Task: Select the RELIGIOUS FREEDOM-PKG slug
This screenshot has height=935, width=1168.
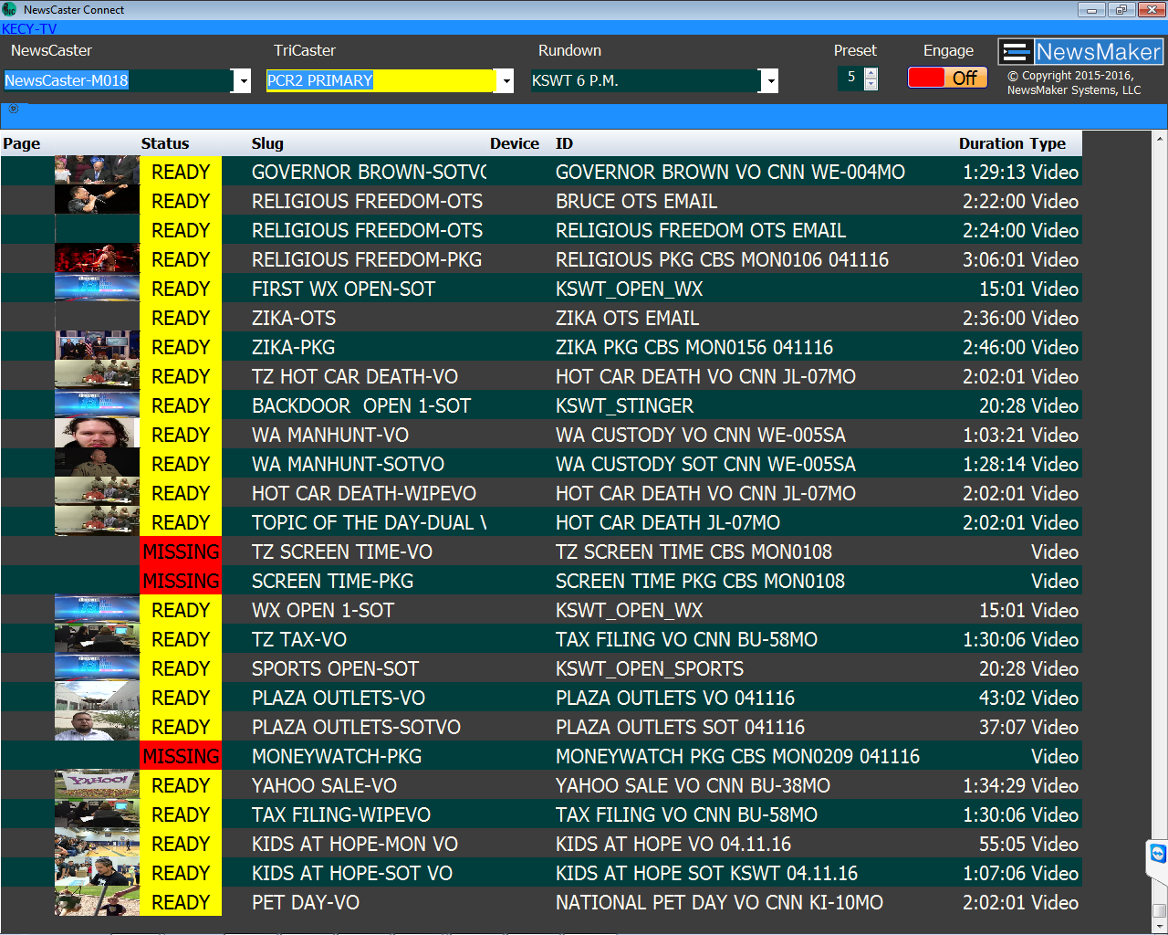Action: pyautogui.click(x=367, y=259)
